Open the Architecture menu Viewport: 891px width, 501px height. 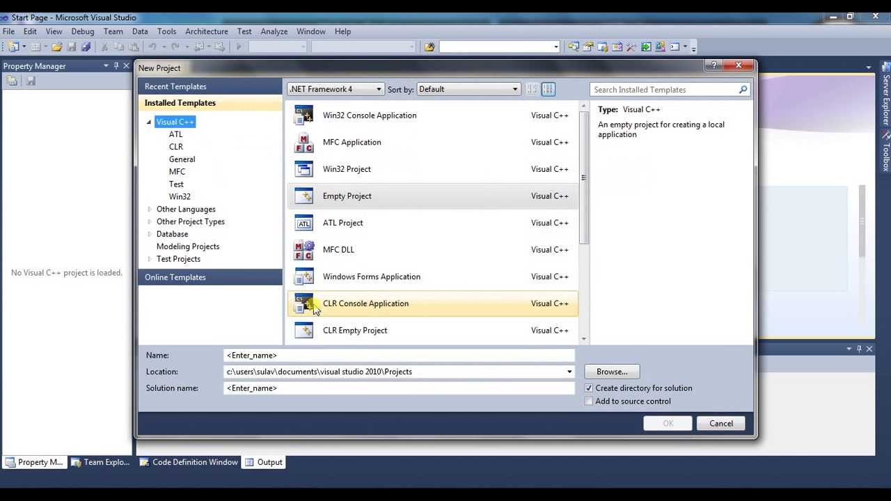(207, 31)
